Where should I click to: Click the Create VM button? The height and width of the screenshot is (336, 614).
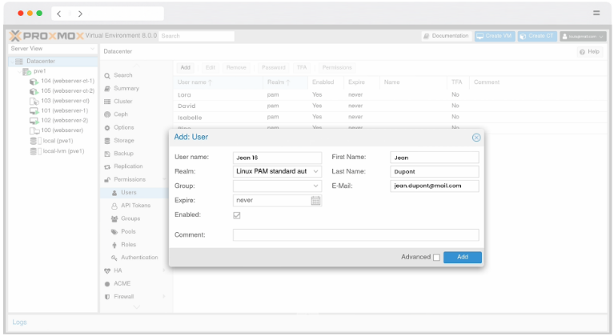click(494, 36)
